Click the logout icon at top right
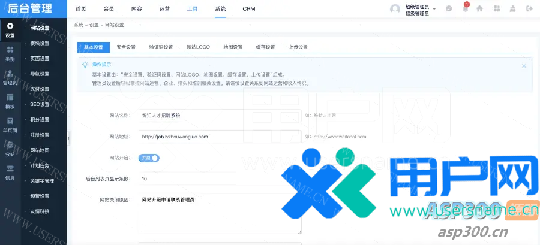540x245 pixels. coord(529,9)
